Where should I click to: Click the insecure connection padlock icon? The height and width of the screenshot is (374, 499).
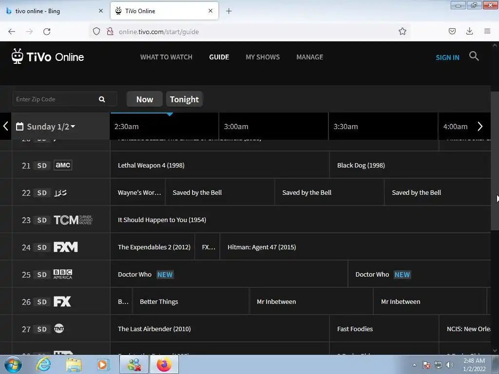click(x=110, y=31)
